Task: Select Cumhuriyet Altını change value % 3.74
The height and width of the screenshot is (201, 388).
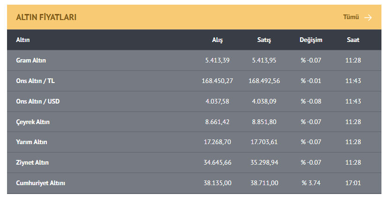Action: point(311,183)
